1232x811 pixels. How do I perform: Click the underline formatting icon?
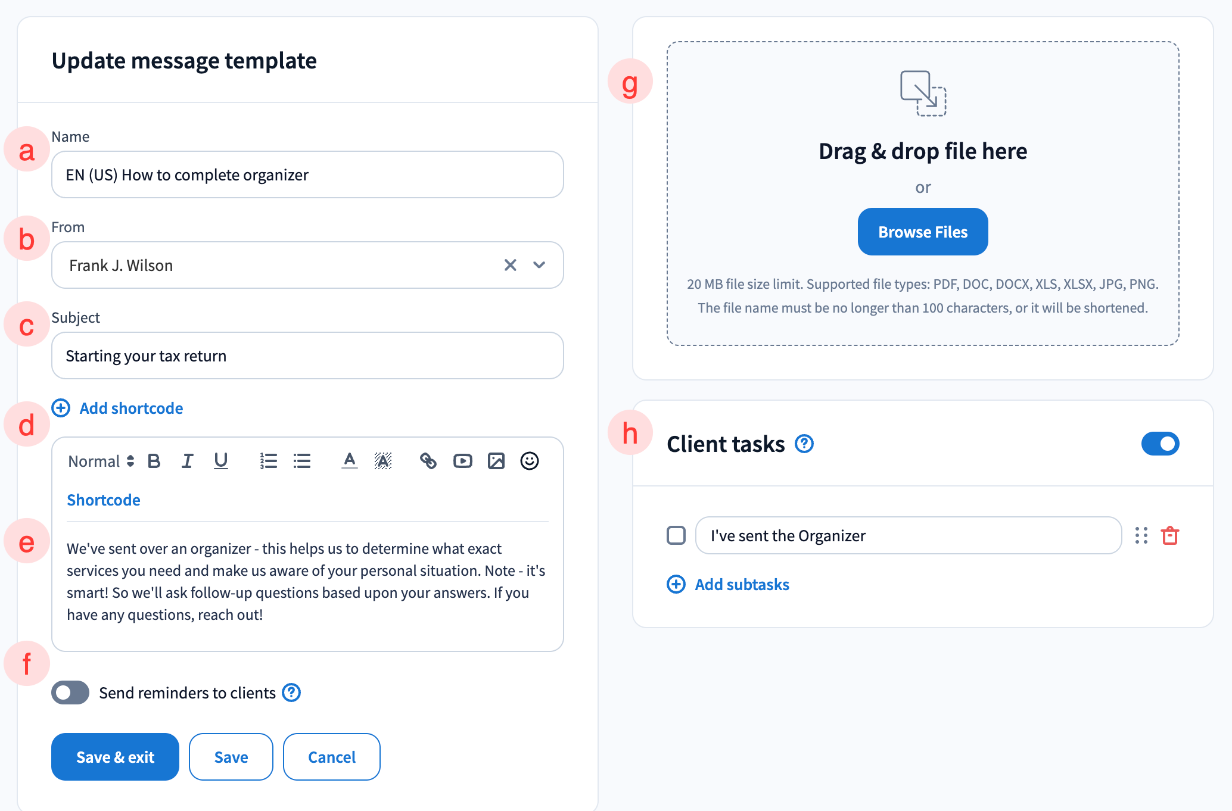point(221,461)
